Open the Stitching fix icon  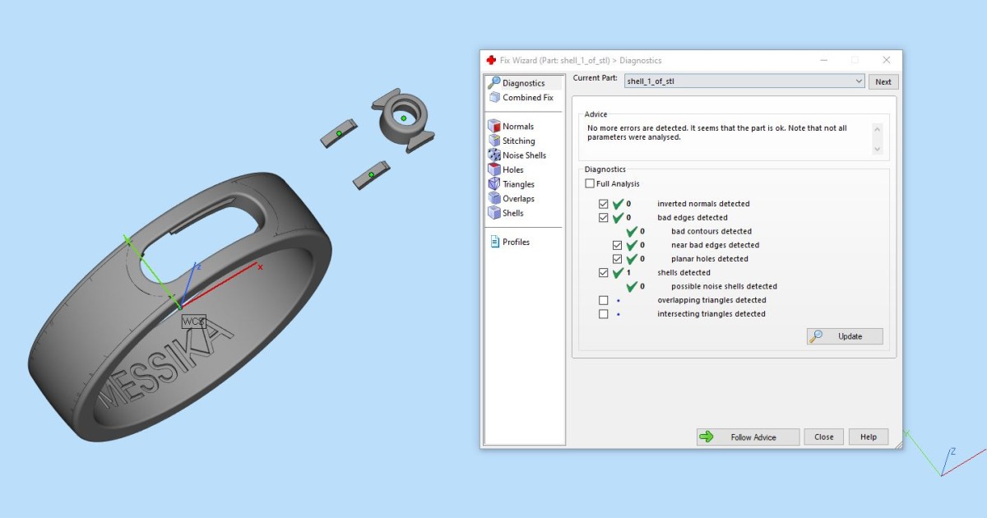(x=494, y=141)
